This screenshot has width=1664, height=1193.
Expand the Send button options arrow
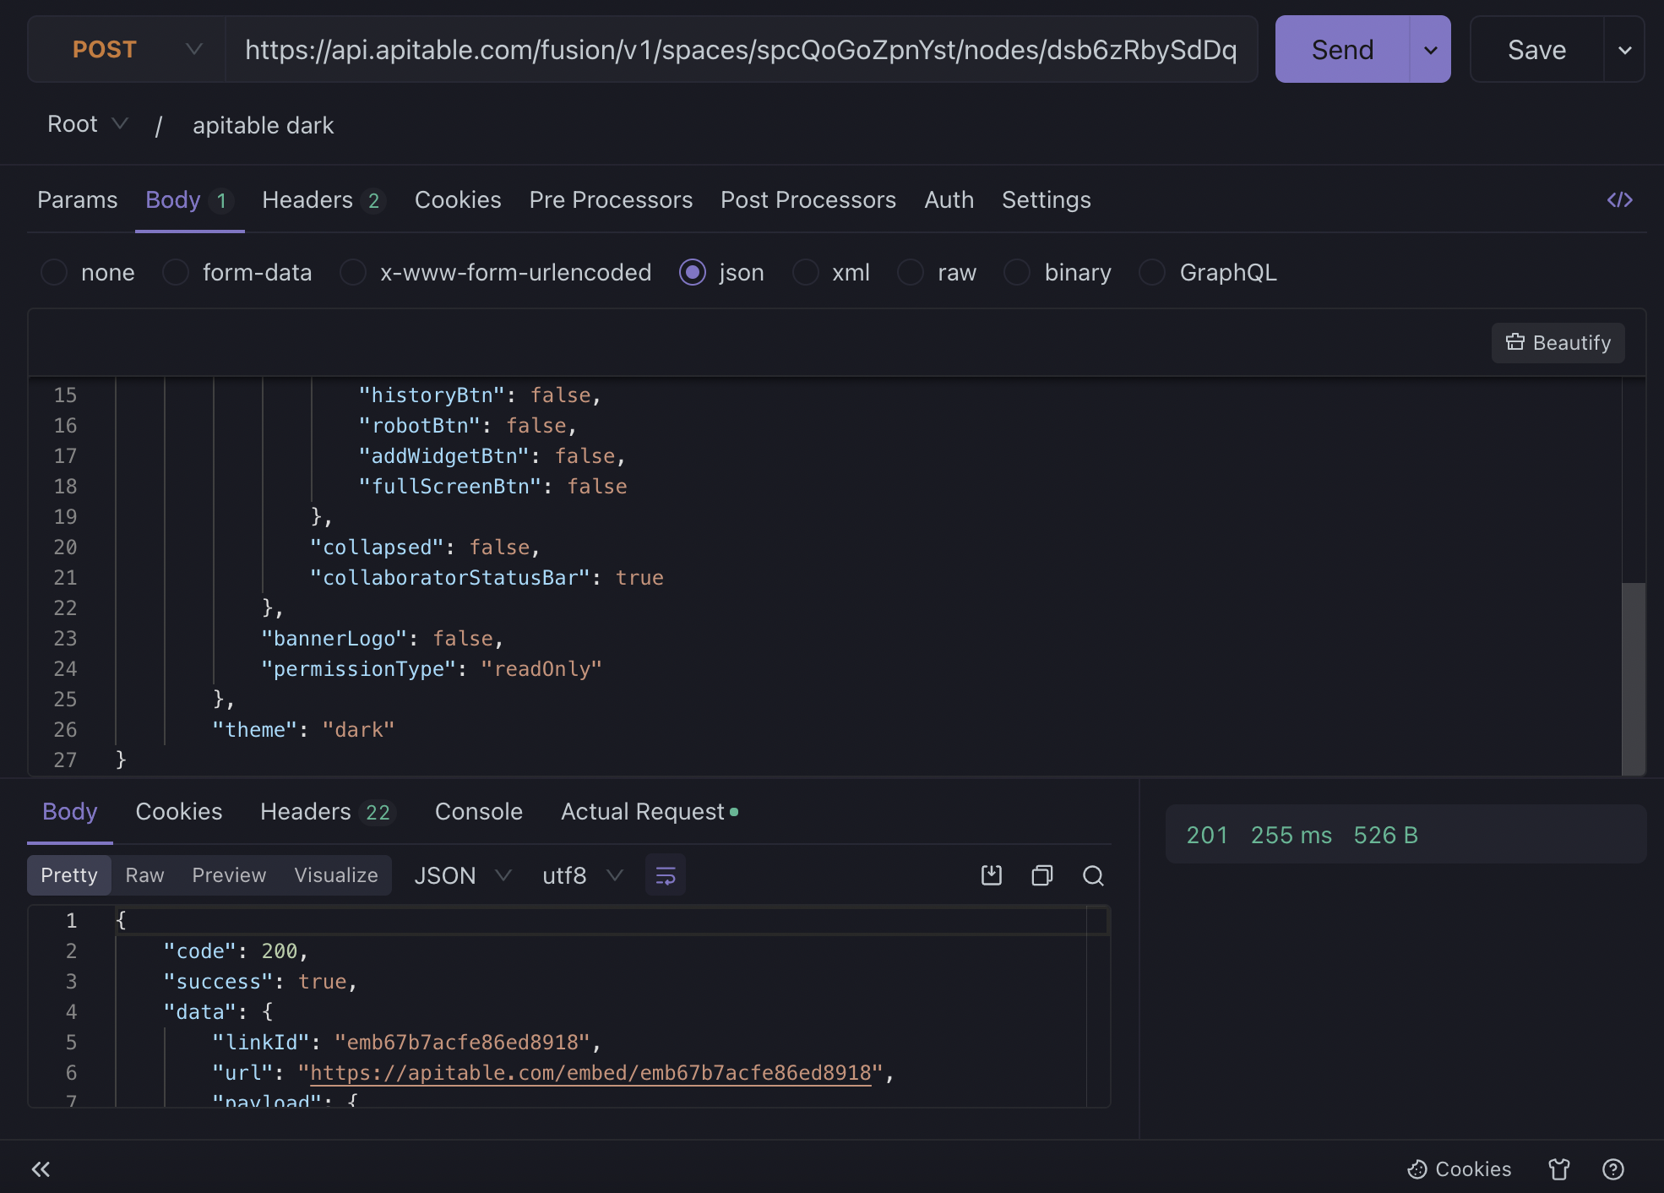tap(1430, 50)
